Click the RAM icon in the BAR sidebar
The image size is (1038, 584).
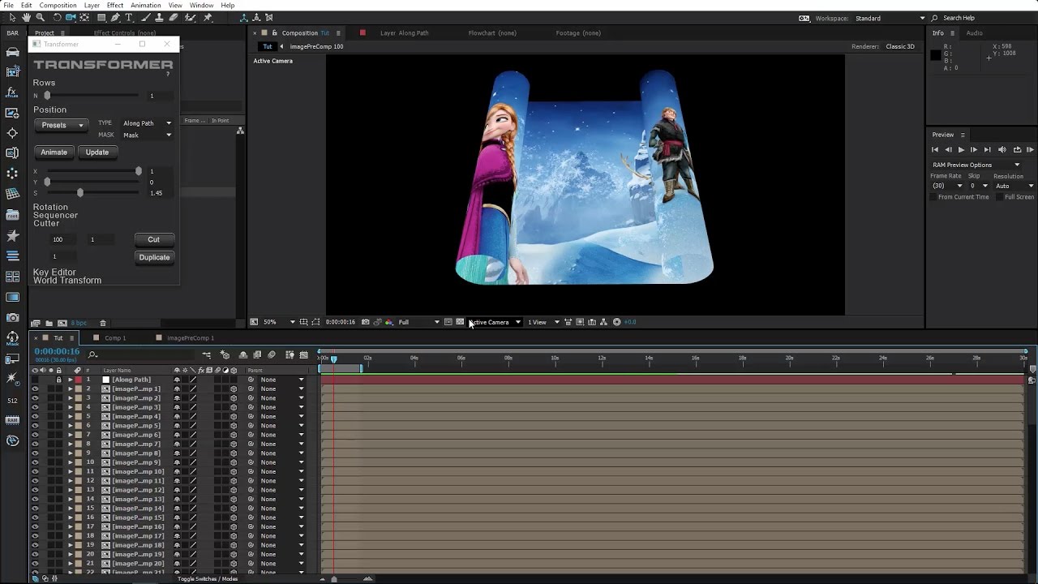tap(12, 420)
